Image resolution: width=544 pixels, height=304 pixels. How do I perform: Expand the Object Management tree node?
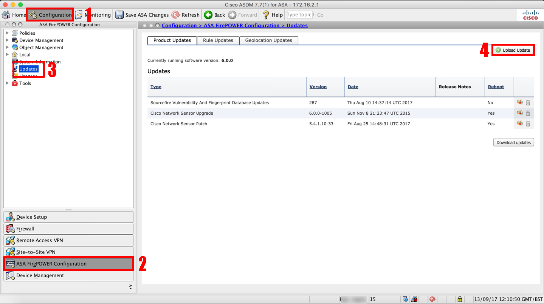pos(7,47)
